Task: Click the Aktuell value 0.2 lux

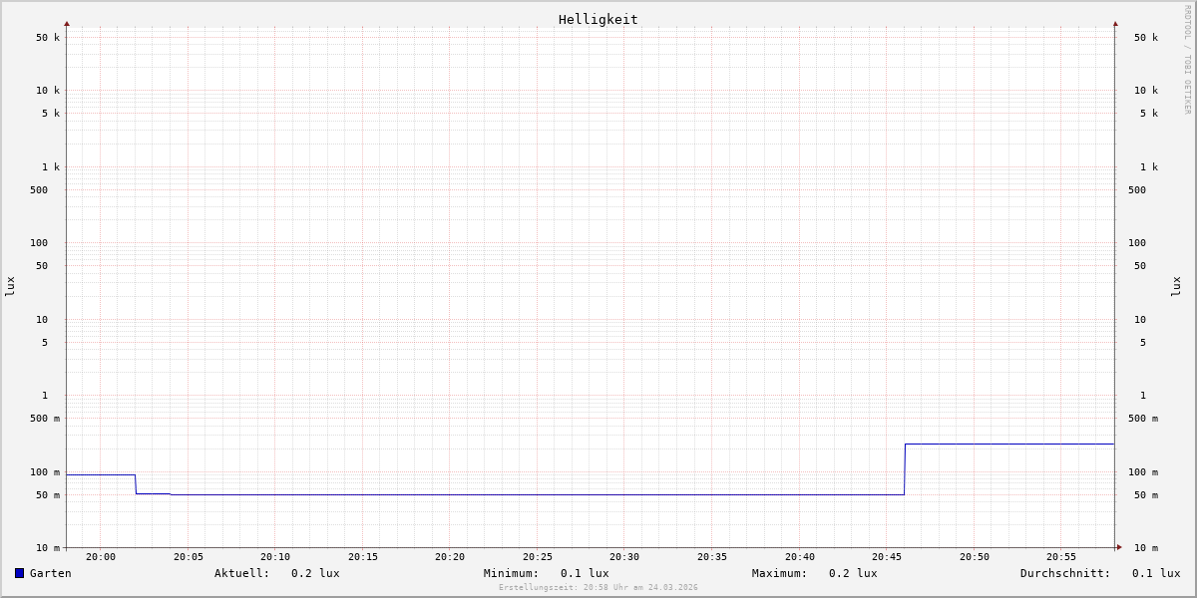Action: [315, 573]
